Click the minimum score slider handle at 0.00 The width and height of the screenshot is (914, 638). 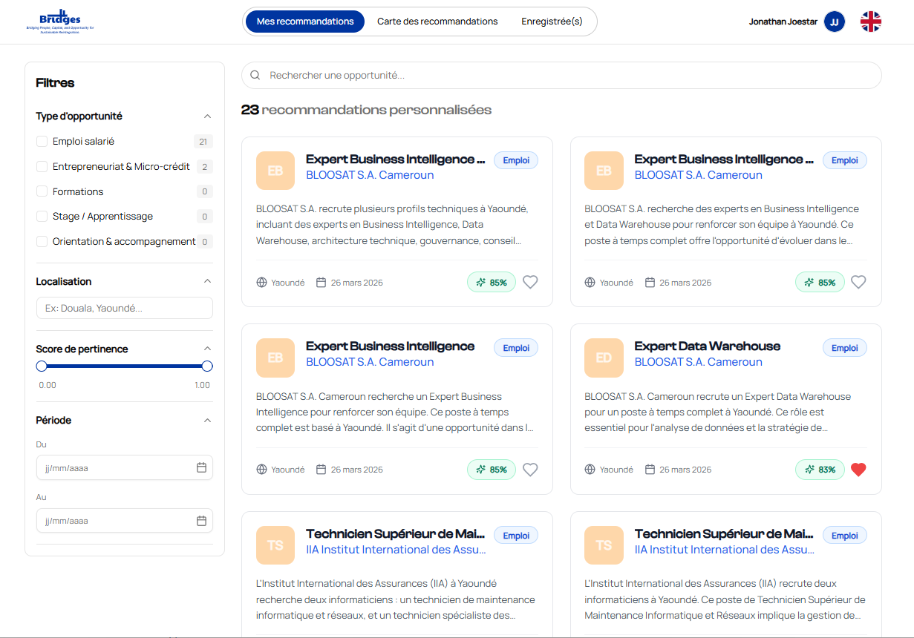pos(42,366)
